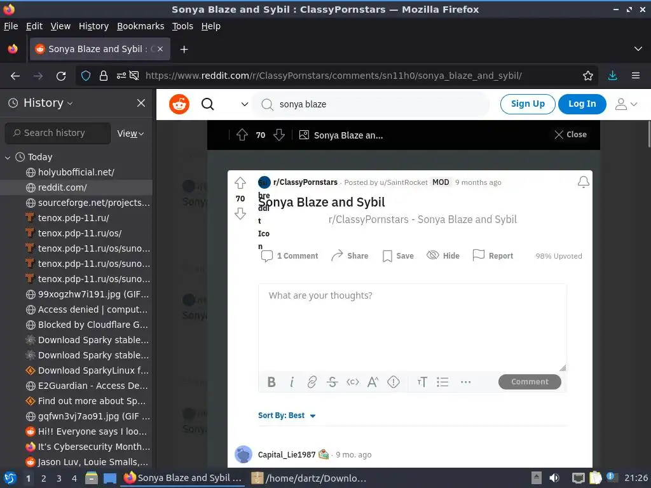
Task: Close the History sidebar
Action: pos(141,103)
